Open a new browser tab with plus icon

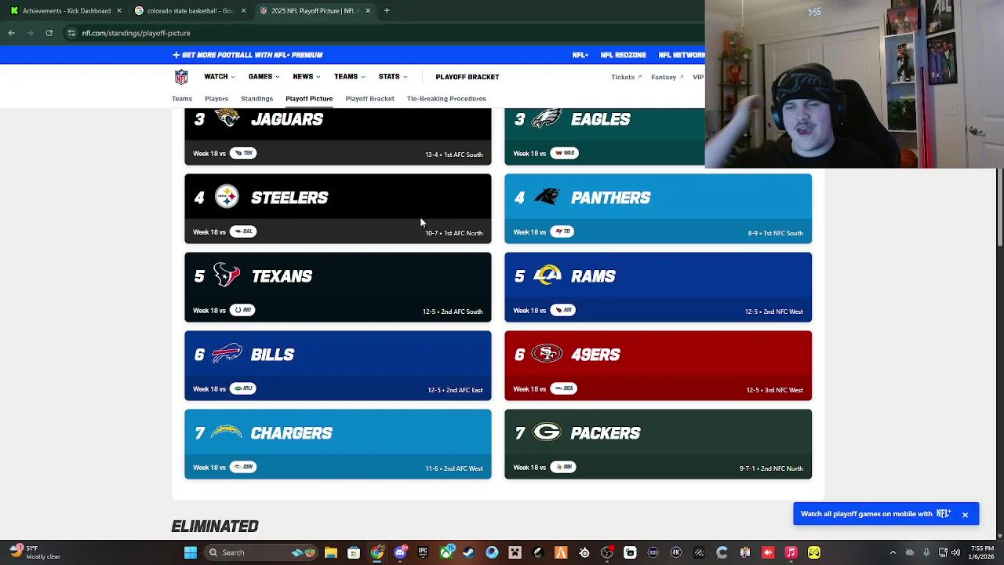click(387, 10)
